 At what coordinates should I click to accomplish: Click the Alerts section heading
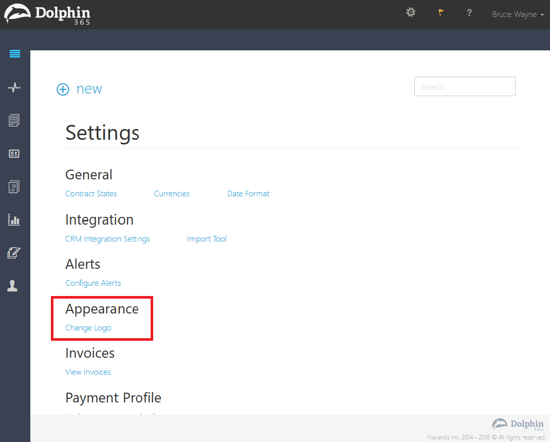83,264
